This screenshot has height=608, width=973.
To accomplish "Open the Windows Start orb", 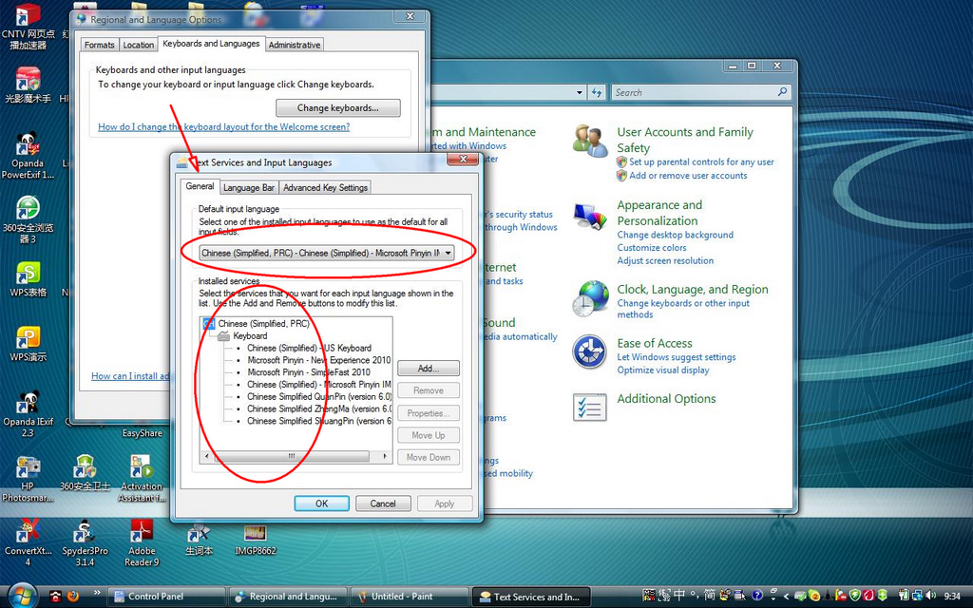I will point(23,596).
